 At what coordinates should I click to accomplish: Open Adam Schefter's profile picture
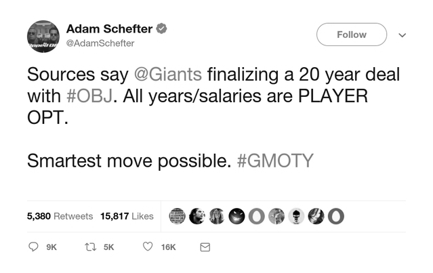43,36
